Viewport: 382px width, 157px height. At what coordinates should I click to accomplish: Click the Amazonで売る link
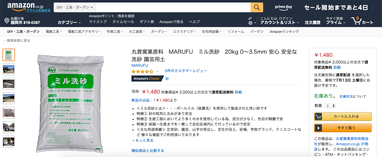(171, 22)
